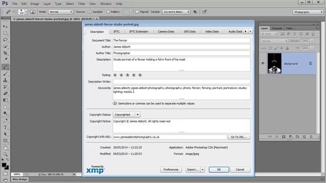Switch to the Camera Data tab
326x183 pixels.
pos(166,32)
